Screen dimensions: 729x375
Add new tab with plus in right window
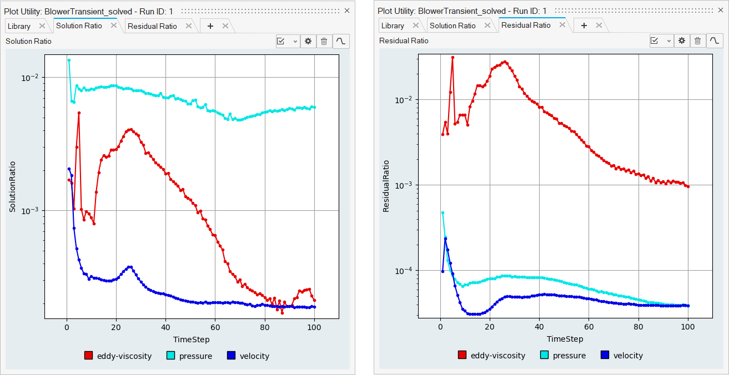(x=584, y=26)
